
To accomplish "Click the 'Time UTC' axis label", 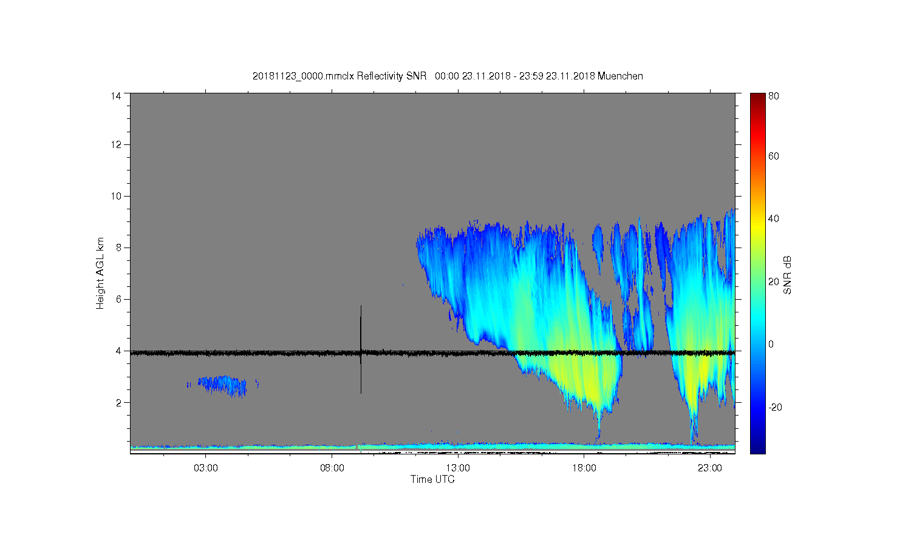I will pyautogui.click(x=432, y=479).
